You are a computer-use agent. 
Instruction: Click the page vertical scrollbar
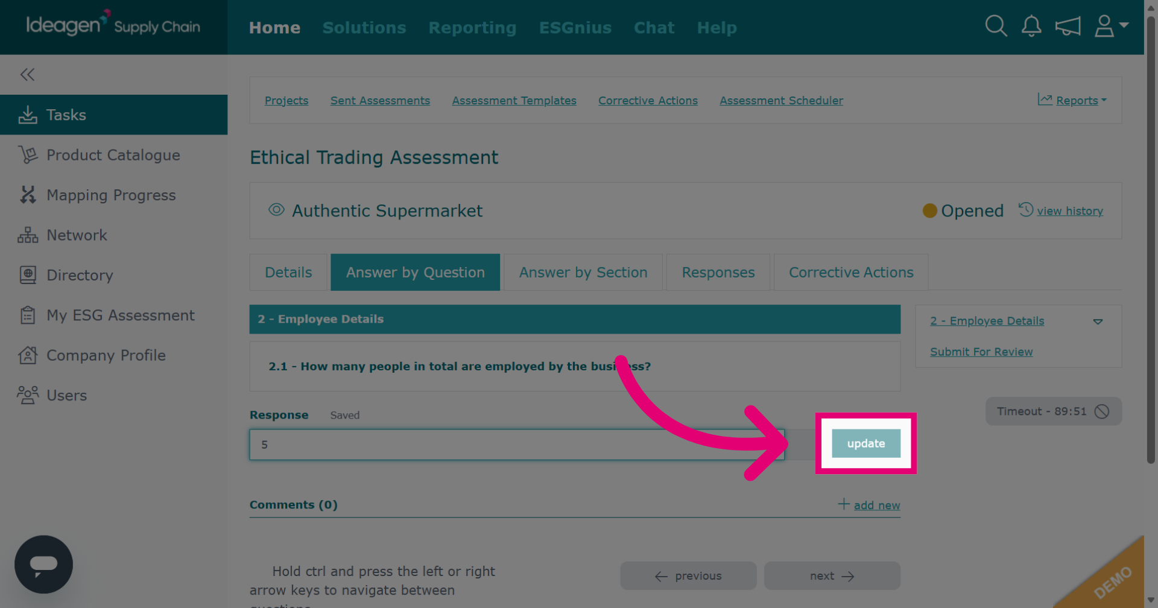[1151, 241]
